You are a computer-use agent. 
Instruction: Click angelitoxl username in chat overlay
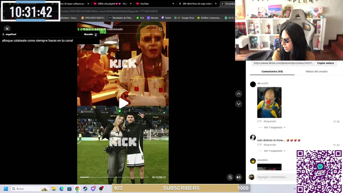pos(11,34)
